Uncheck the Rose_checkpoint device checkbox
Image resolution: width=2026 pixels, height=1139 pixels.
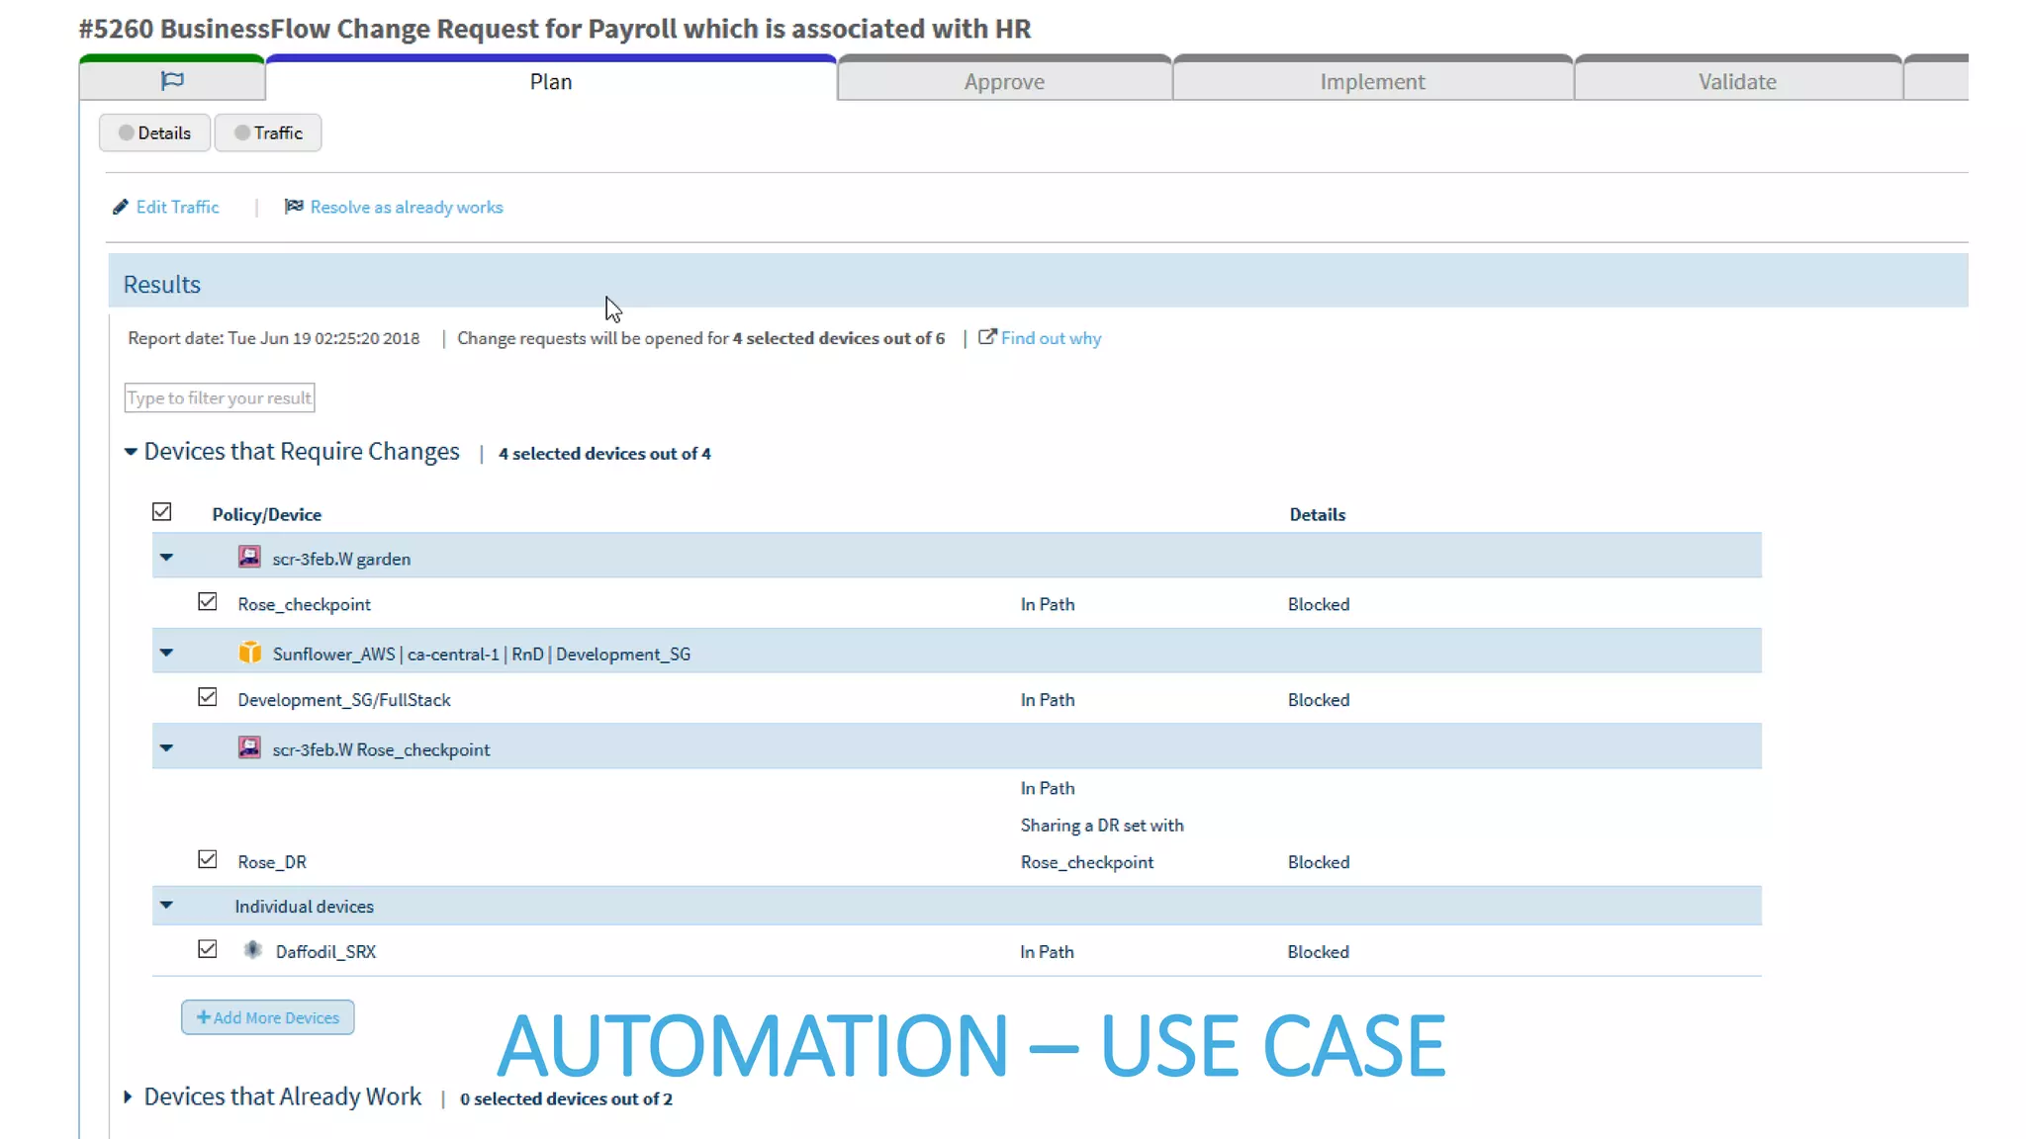(207, 602)
